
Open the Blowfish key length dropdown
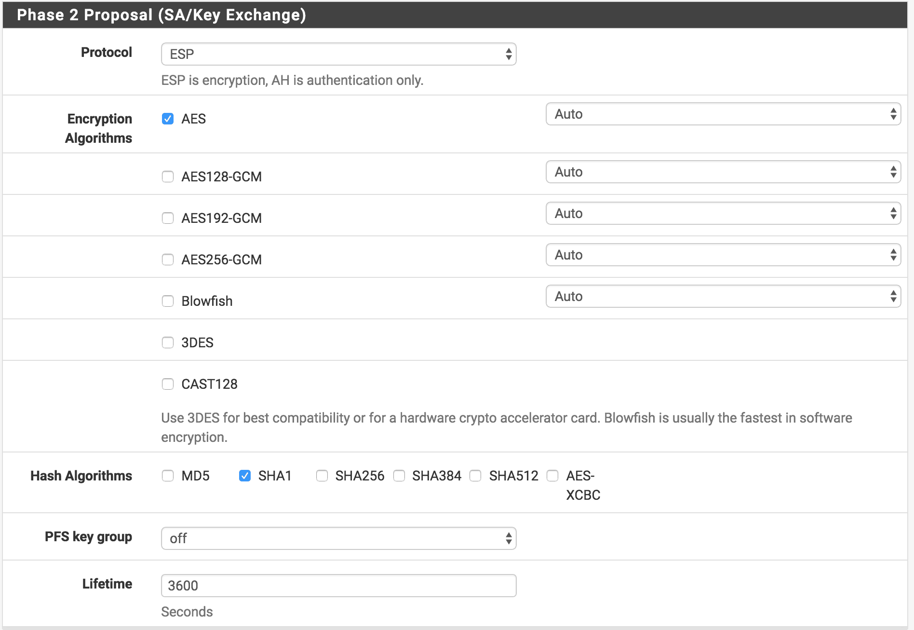point(723,296)
